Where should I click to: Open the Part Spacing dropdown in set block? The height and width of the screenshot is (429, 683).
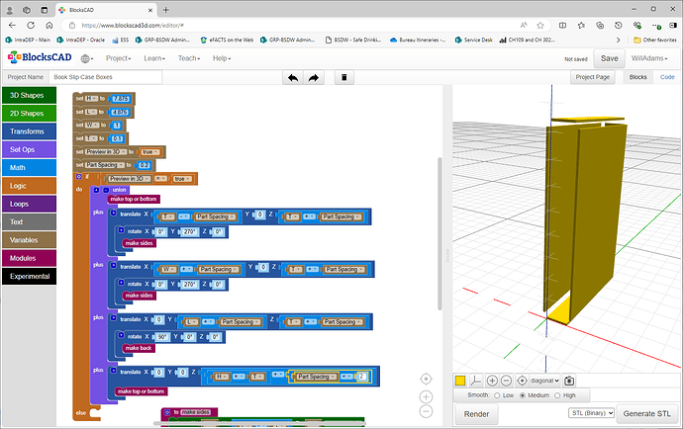click(105, 165)
